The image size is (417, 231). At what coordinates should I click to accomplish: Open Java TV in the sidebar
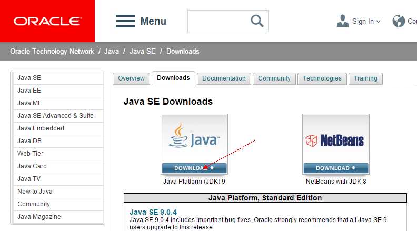(x=58, y=179)
